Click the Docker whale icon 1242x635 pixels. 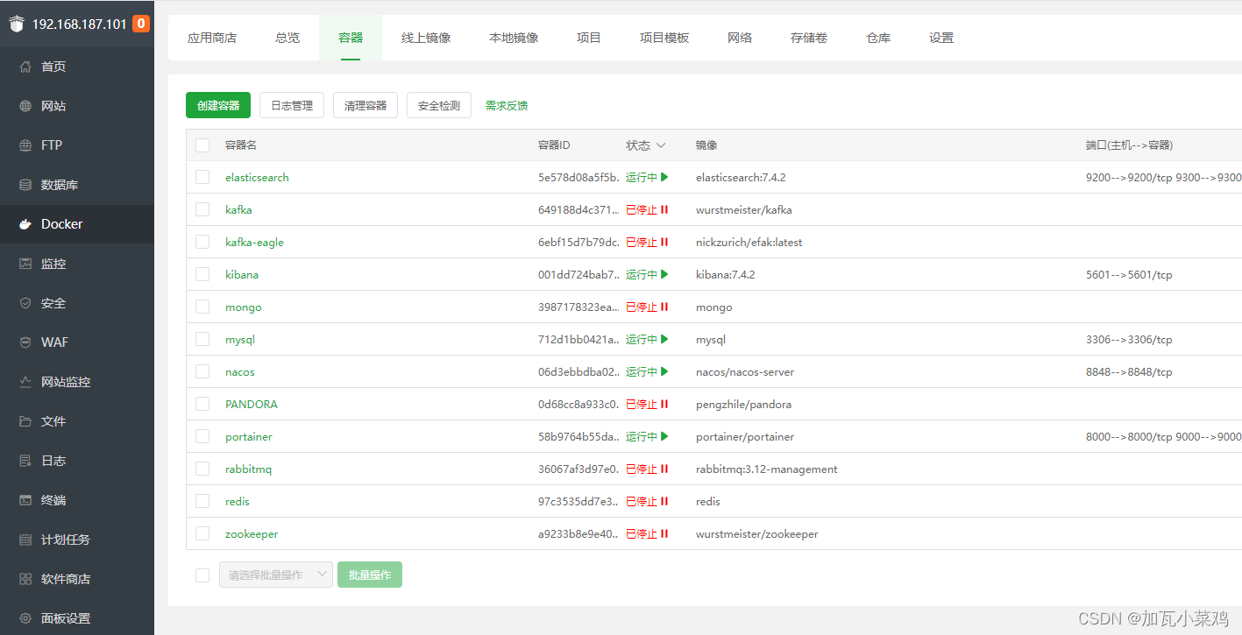25,224
